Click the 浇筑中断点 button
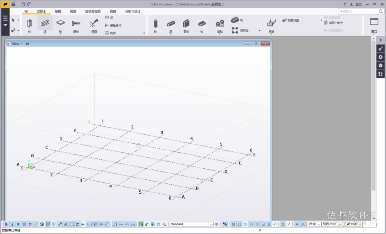 point(333,22)
